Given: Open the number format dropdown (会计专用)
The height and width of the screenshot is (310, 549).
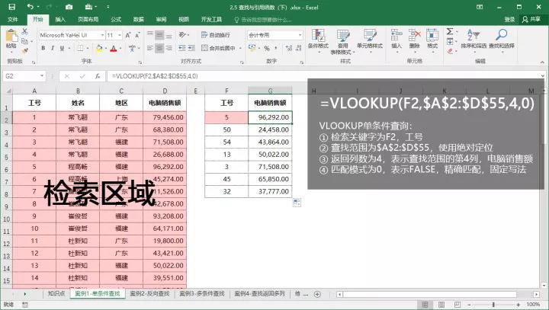Looking at the screenshot, I should [303, 35].
